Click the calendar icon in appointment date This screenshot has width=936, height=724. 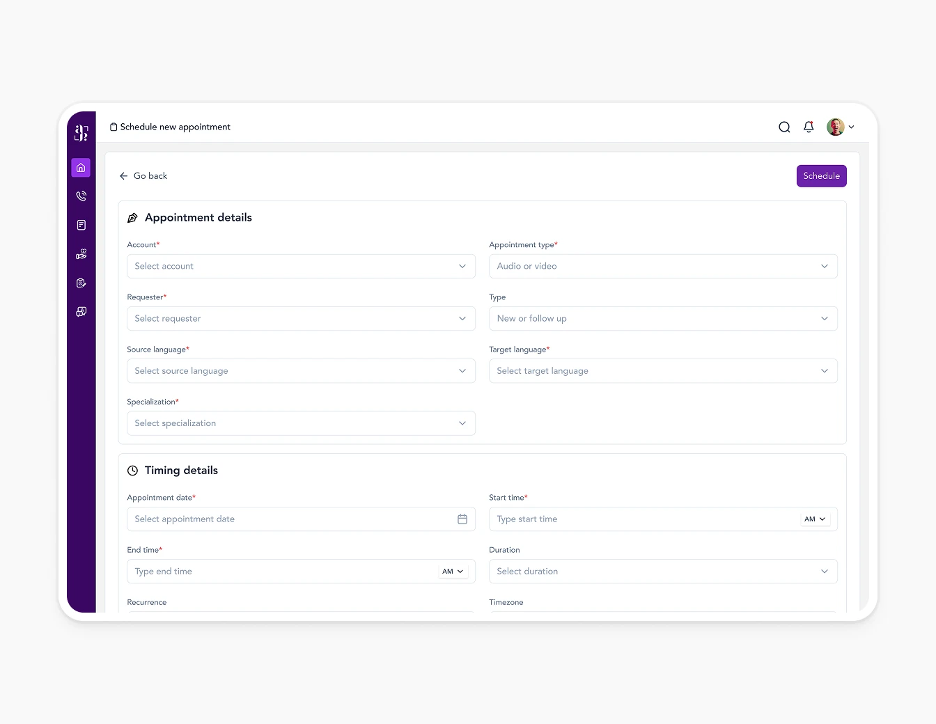point(462,519)
